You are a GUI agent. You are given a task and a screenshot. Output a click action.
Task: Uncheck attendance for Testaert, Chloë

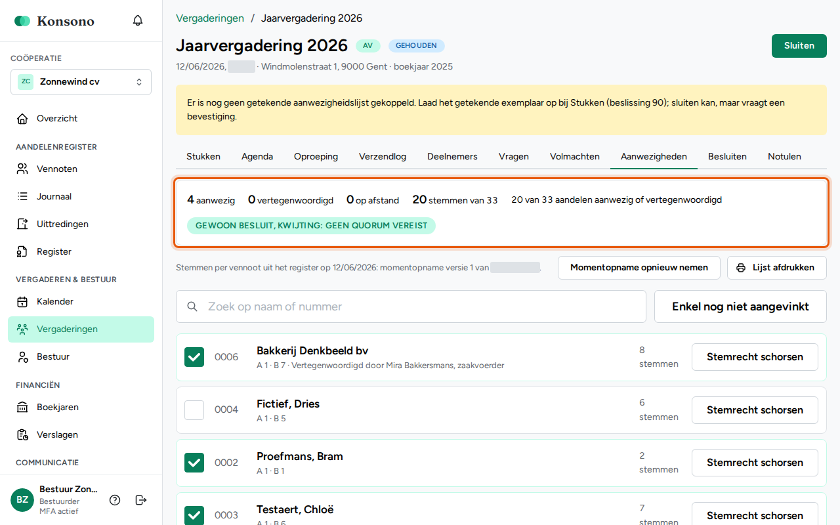(x=194, y=515)
